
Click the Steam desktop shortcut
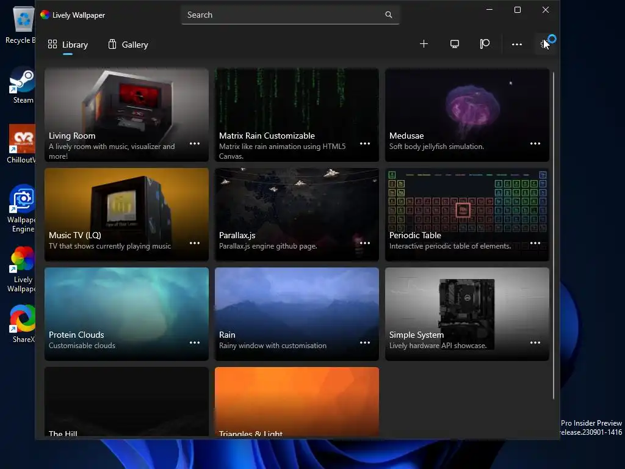23,85
